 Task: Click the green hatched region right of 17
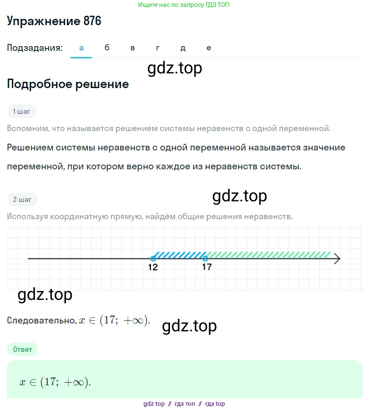(268, 255)
